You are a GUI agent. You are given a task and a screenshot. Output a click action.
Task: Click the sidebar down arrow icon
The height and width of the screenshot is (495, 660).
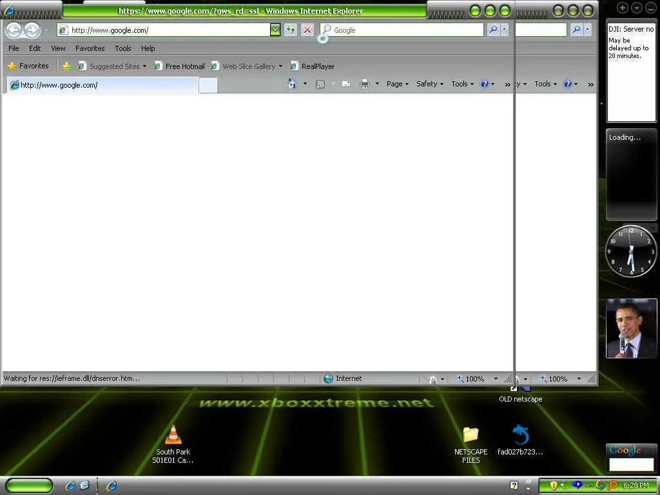coord(636,8)
